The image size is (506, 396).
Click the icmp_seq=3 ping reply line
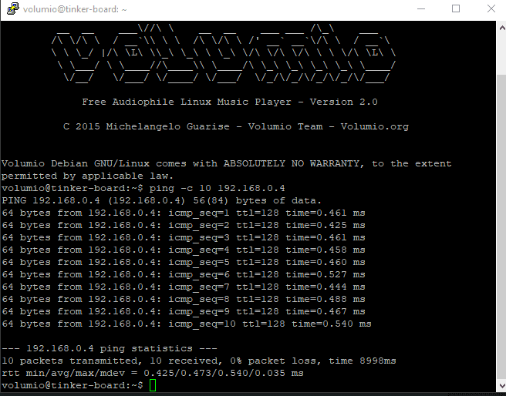click(x=184, y=237)
